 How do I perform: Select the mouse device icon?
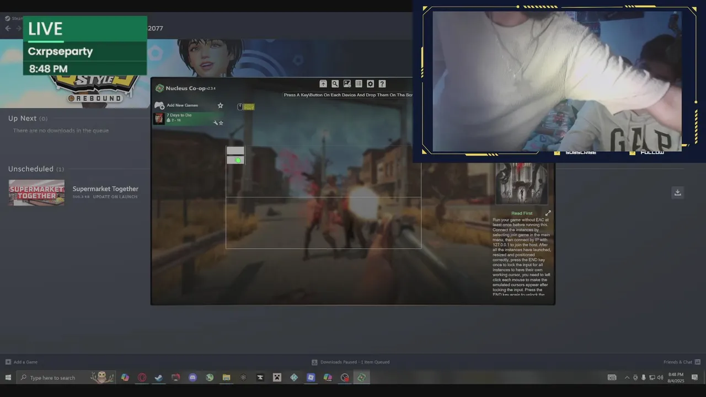click(240, 107)
